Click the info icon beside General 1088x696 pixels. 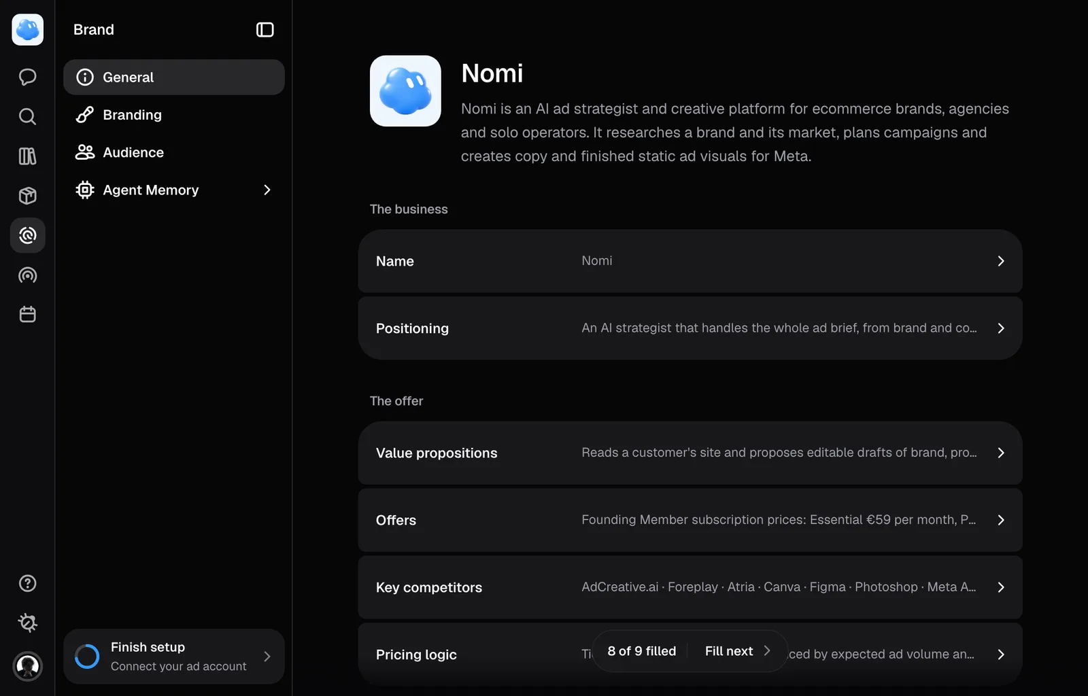click(85, 77)
